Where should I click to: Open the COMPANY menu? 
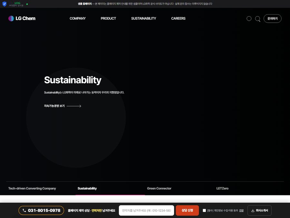pyautogui.click(x=78, y=18)
